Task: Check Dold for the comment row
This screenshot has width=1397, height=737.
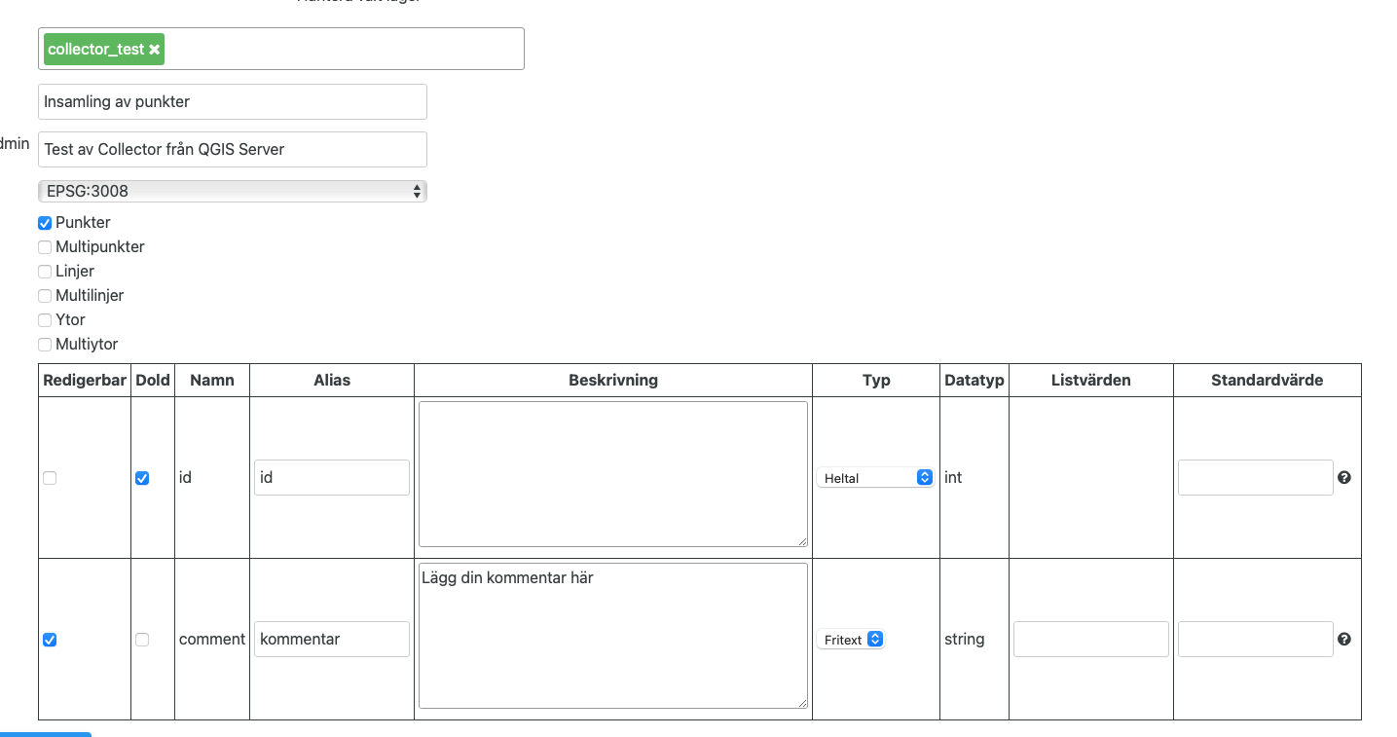Action: pos(142,640)
